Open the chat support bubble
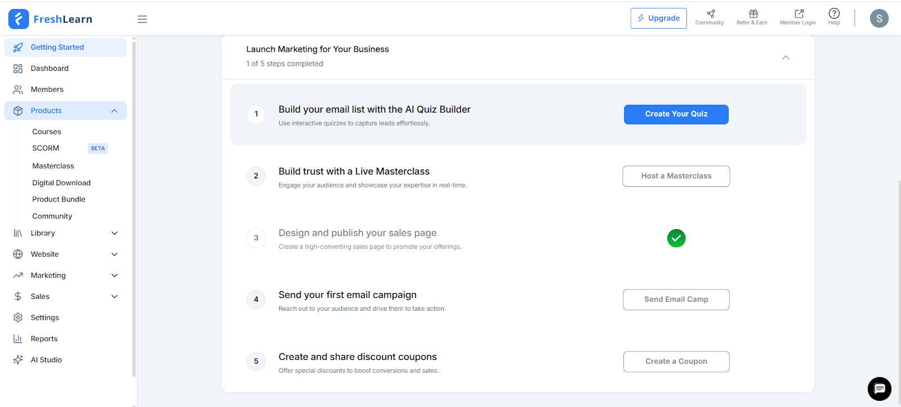Screen dimensions: 901x407 [x=879, y=389]
